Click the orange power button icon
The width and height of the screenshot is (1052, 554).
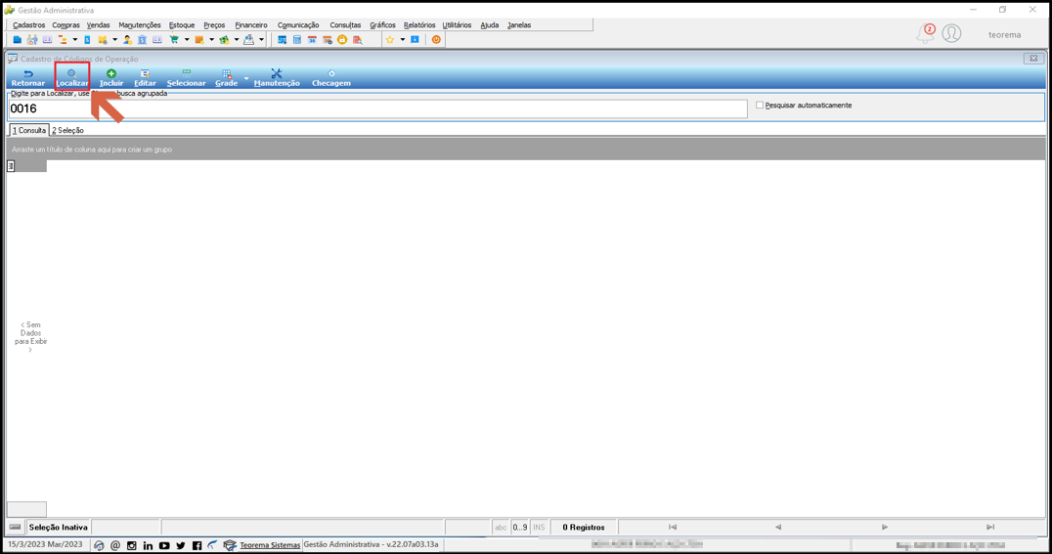[436, 39]
